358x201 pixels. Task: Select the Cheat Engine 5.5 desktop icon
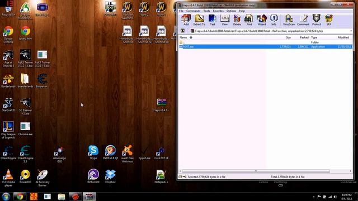coord(25,154)
